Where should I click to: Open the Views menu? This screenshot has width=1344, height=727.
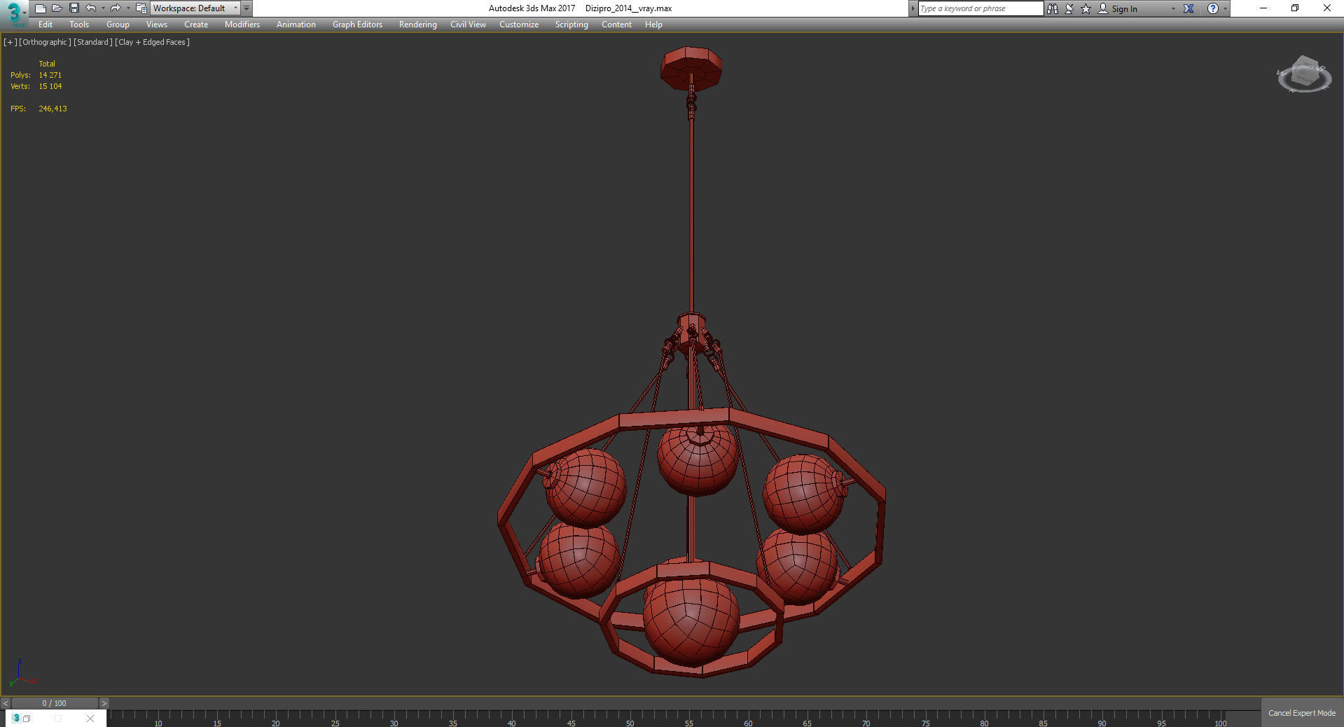[156, 25]
